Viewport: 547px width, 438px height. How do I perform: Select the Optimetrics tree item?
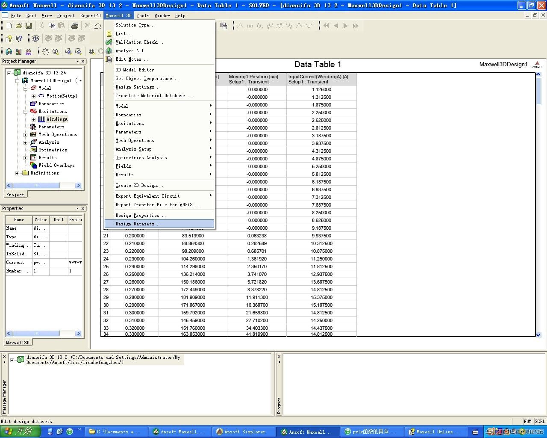click(53, 150)
